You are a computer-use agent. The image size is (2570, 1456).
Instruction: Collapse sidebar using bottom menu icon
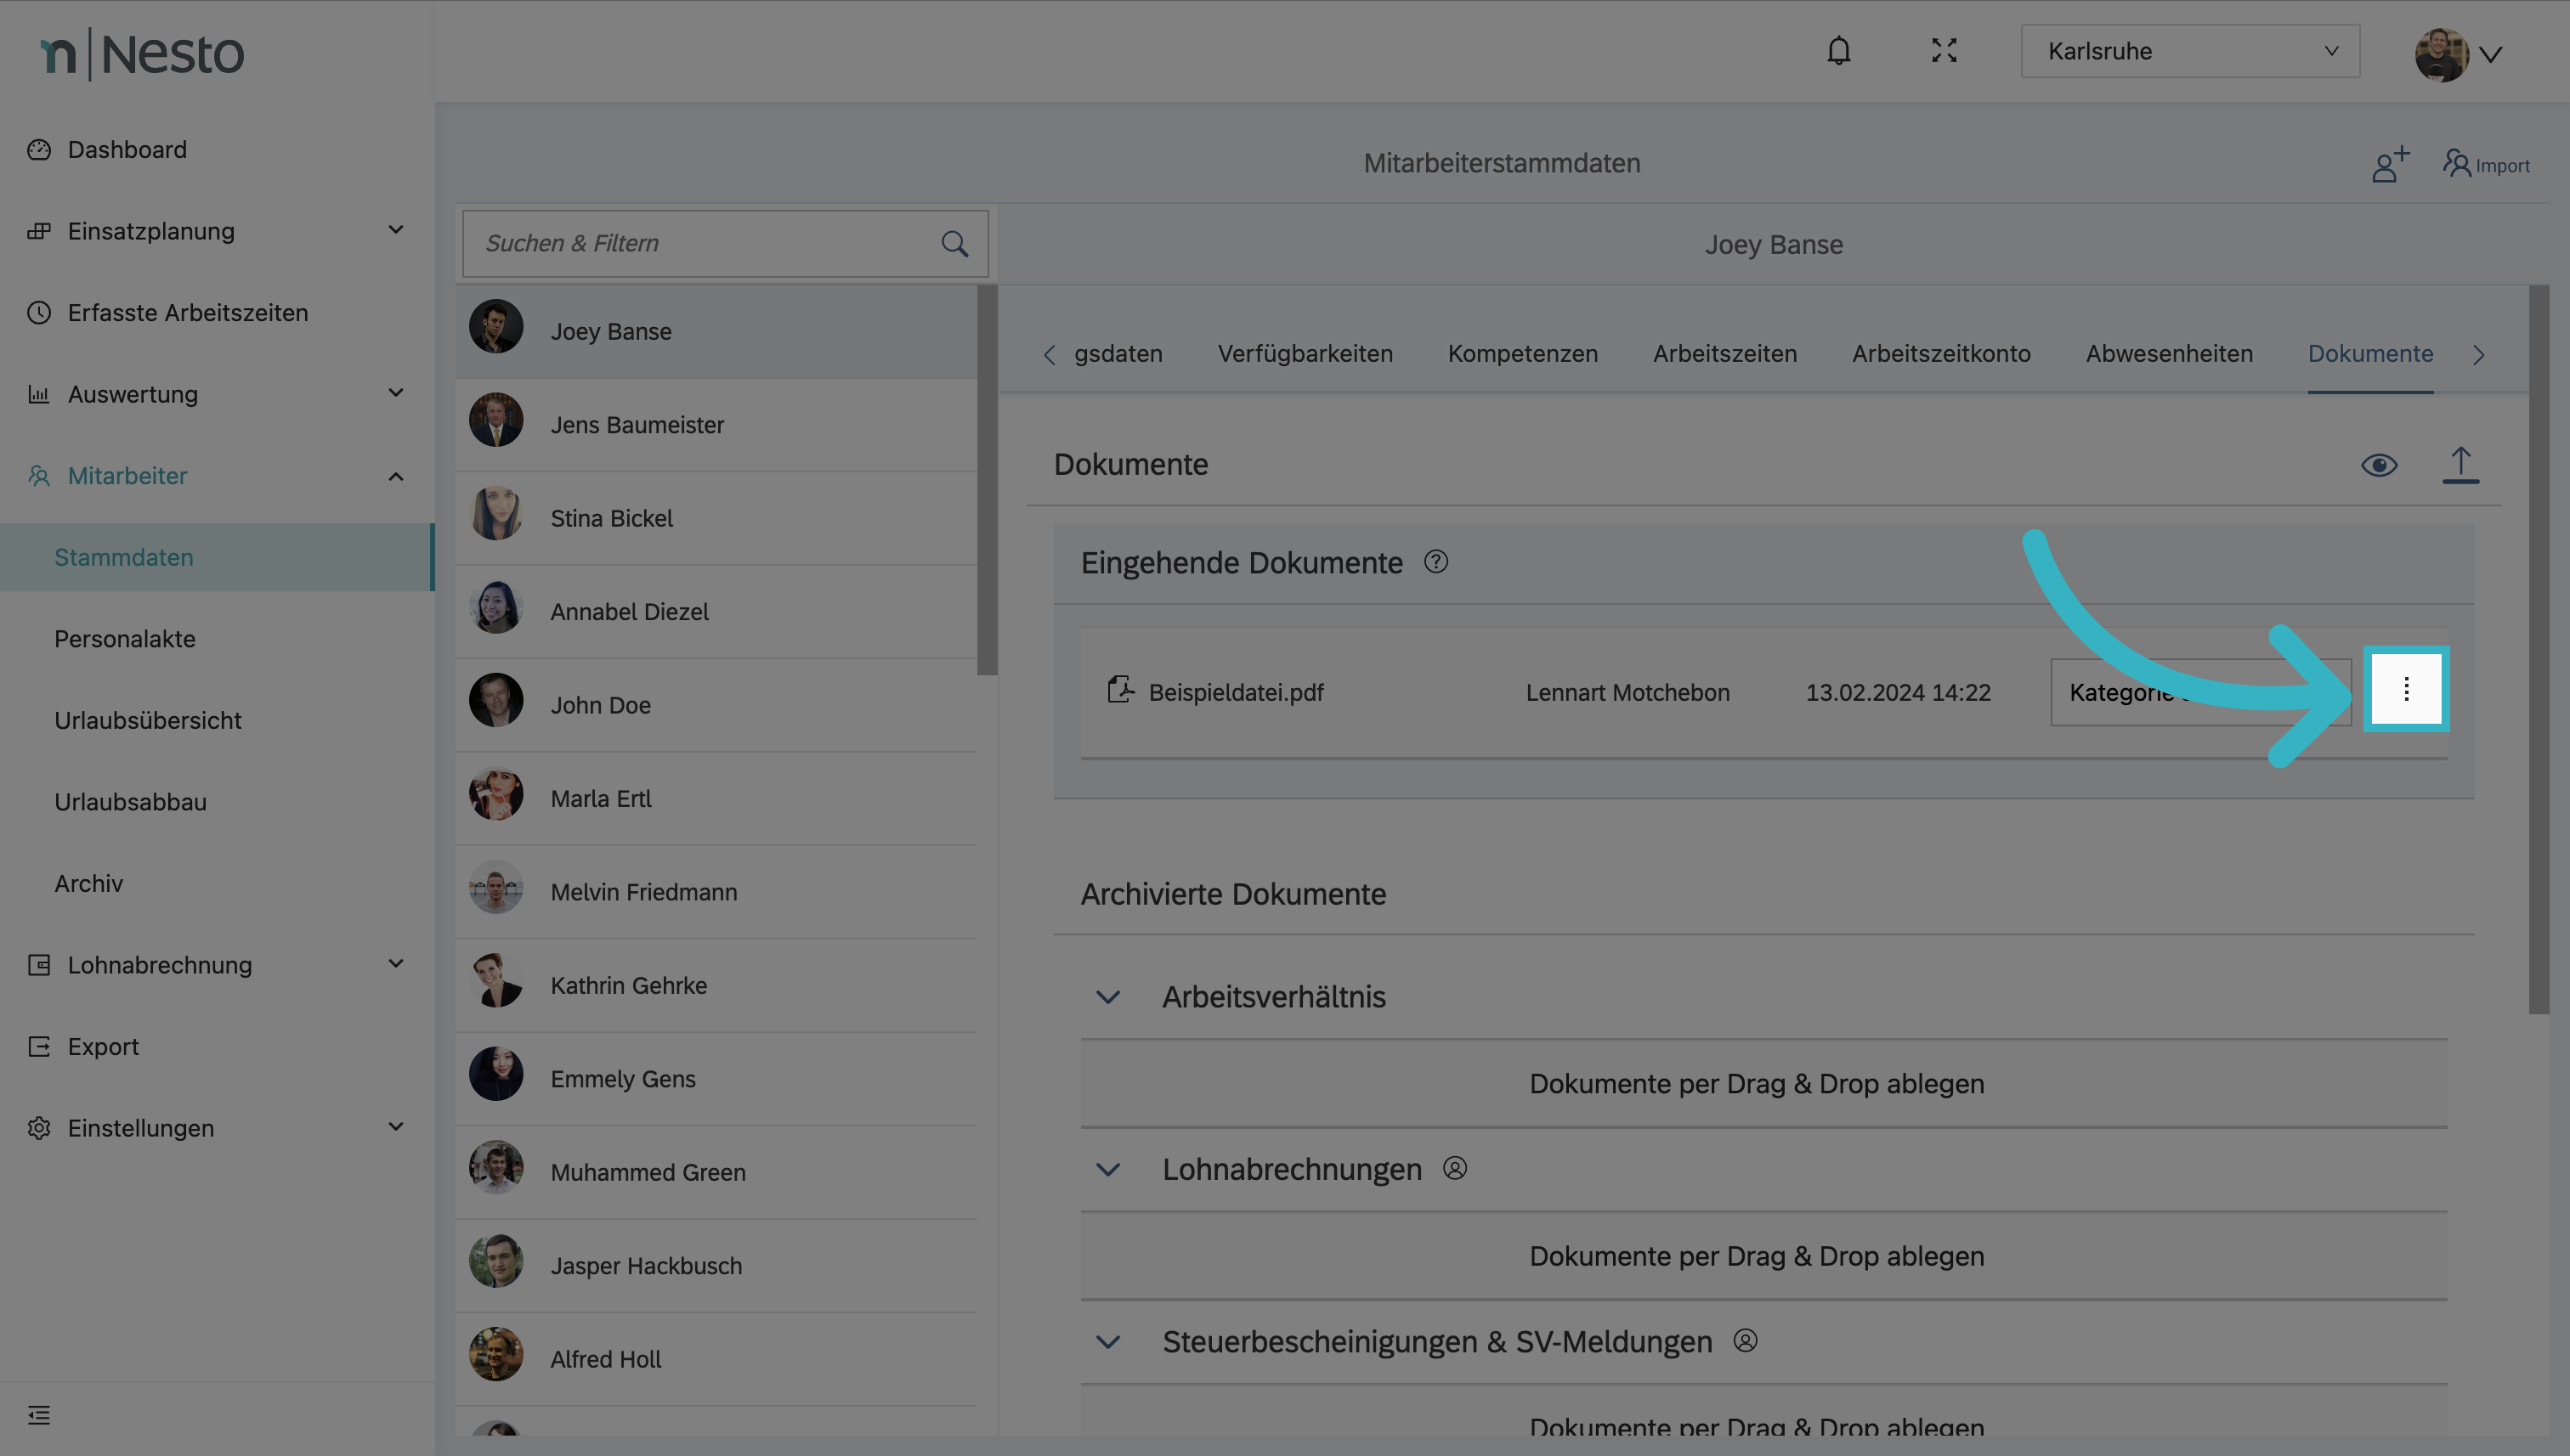click(x=39, y=1414)
